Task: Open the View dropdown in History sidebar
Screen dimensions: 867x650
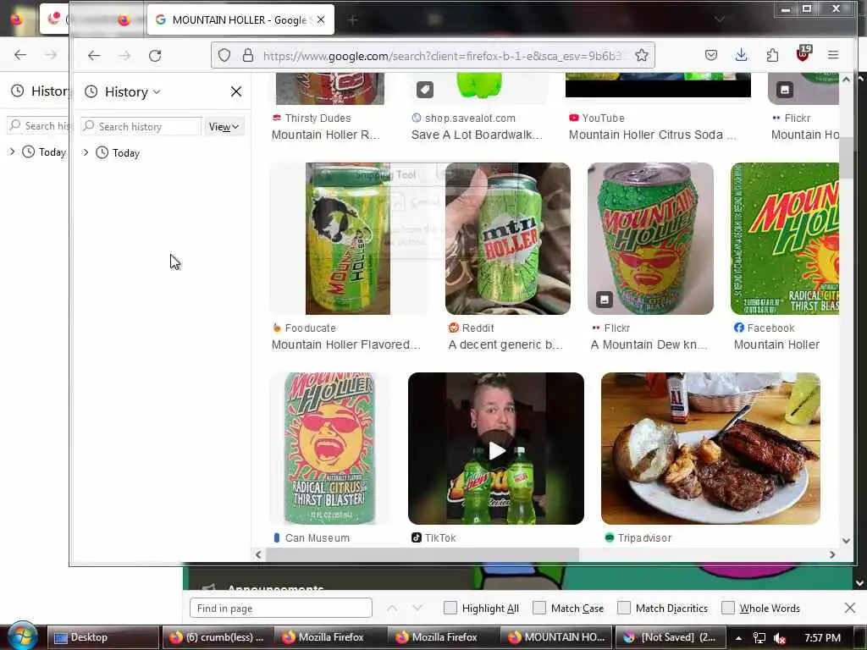Action: 224,127
